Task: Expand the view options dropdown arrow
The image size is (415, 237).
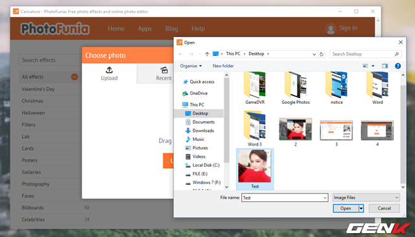Action: [373, 66]
